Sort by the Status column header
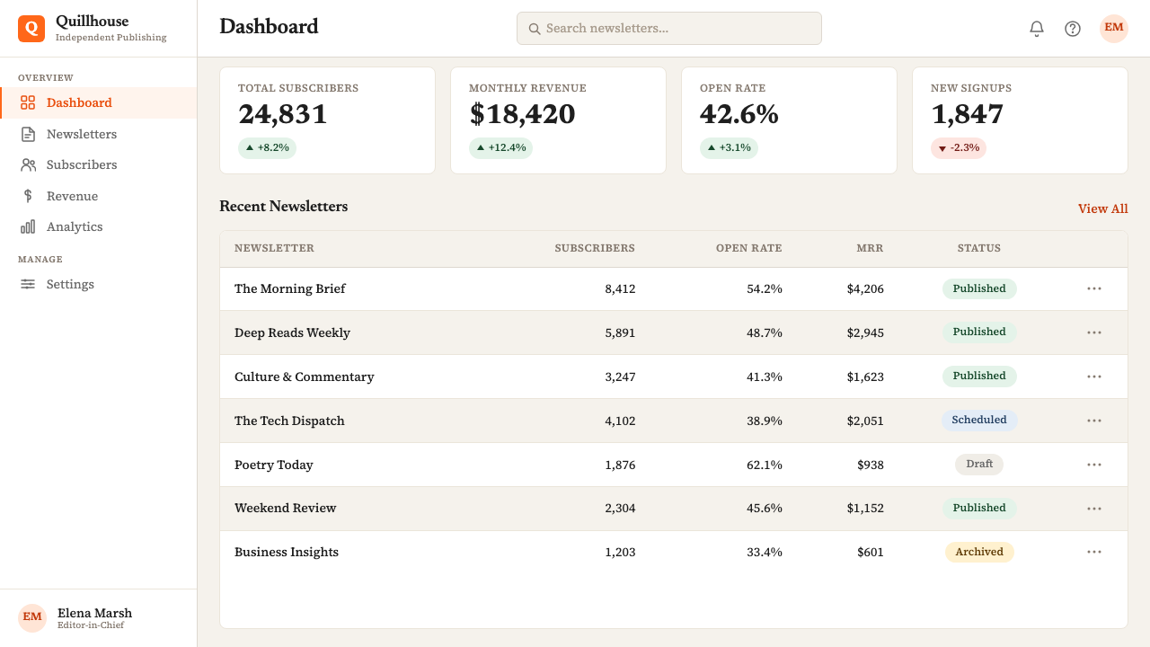The width and height of the screenshot is (1150, 647). (979, 249)
